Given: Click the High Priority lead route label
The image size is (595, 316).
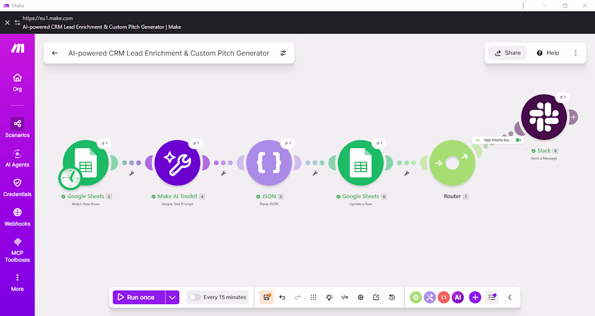Looking at the screenshot, I should pyautogui.click(x=498, y=140).
